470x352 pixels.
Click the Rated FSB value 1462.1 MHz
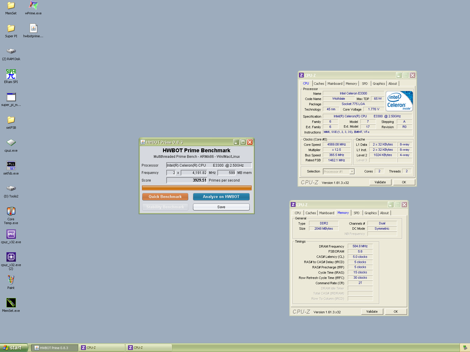(x=337, y=160)
